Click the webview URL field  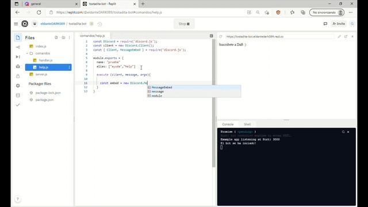click(x=280, y=37)
